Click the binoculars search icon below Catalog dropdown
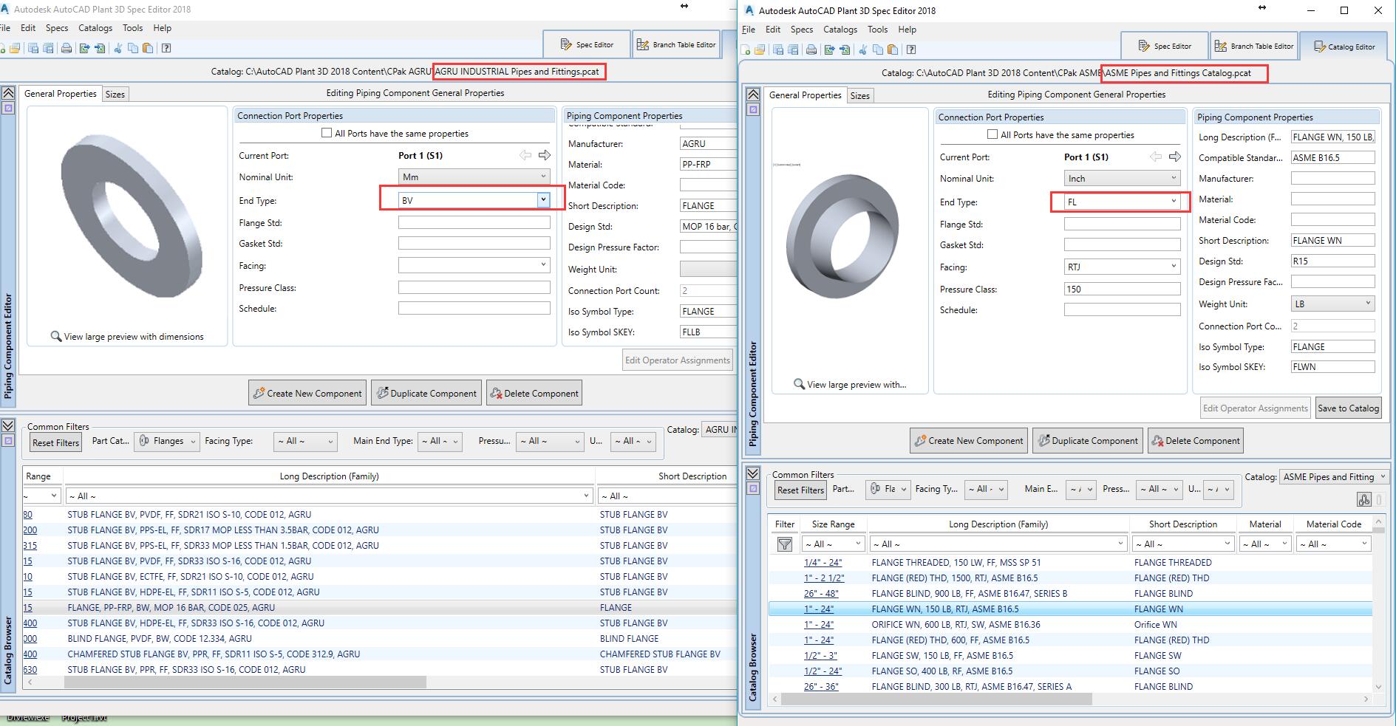The image size is (1396, 726). coord(1363,499)
